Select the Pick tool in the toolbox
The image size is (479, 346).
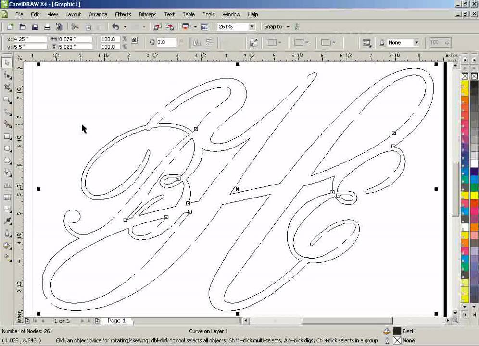tap(7, 63)
